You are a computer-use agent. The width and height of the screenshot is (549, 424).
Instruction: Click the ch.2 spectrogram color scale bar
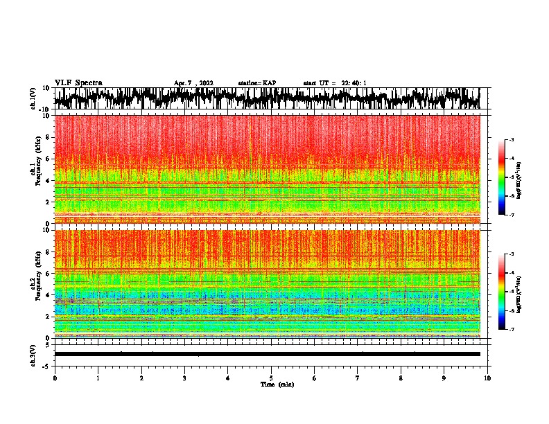pyautogui.click(x=502, y=292)
